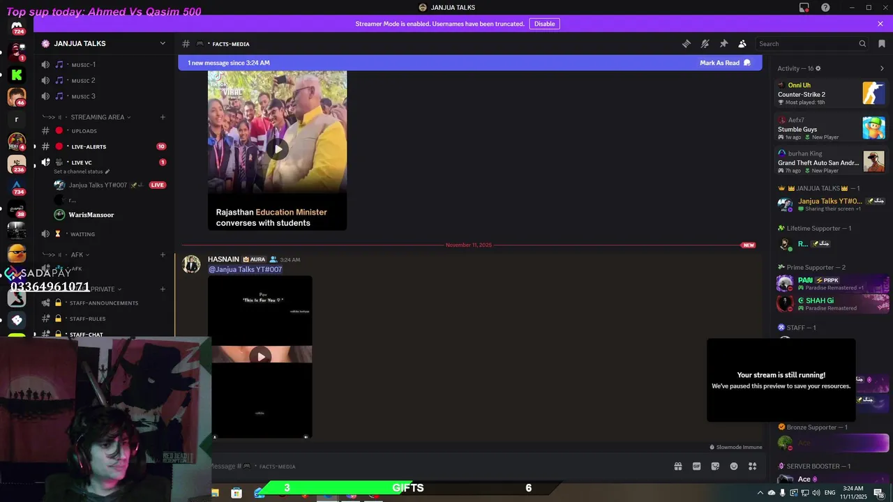Open Onni Uh Counter-Strike 2 activity card
This screenshot has width=893, height=502.
[x=831, y=93]
